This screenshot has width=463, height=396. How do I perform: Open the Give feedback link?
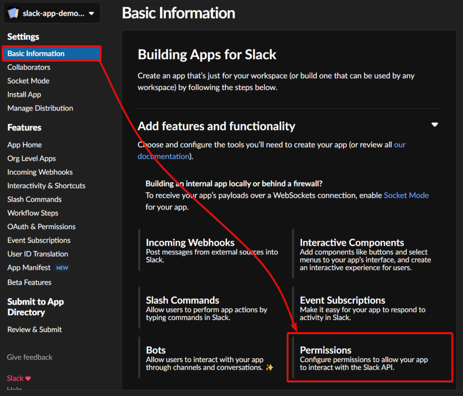(x=29, y=357)
